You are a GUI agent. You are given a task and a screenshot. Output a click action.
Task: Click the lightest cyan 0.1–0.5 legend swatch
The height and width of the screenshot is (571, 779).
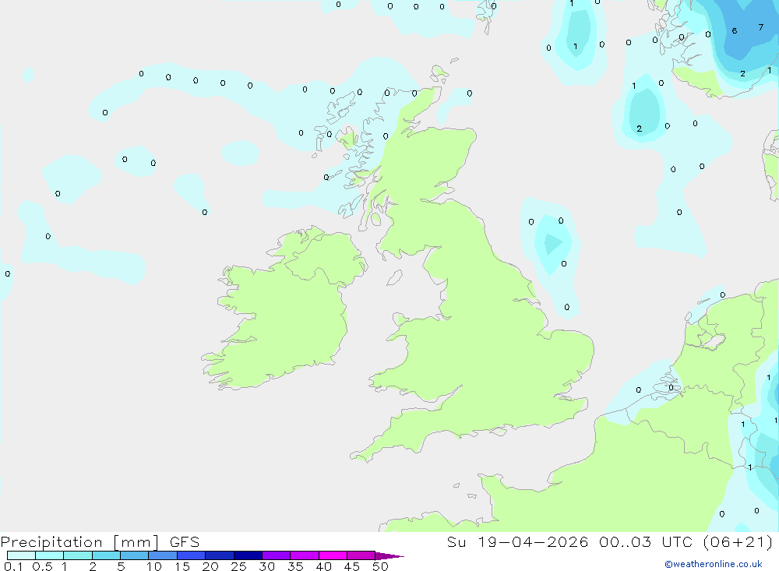coord(21,555)
